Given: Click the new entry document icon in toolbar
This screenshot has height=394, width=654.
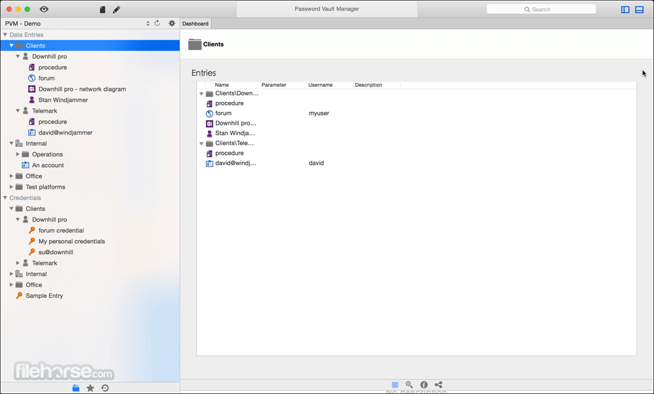Looking at the screenshot, I should coord(103,9).
